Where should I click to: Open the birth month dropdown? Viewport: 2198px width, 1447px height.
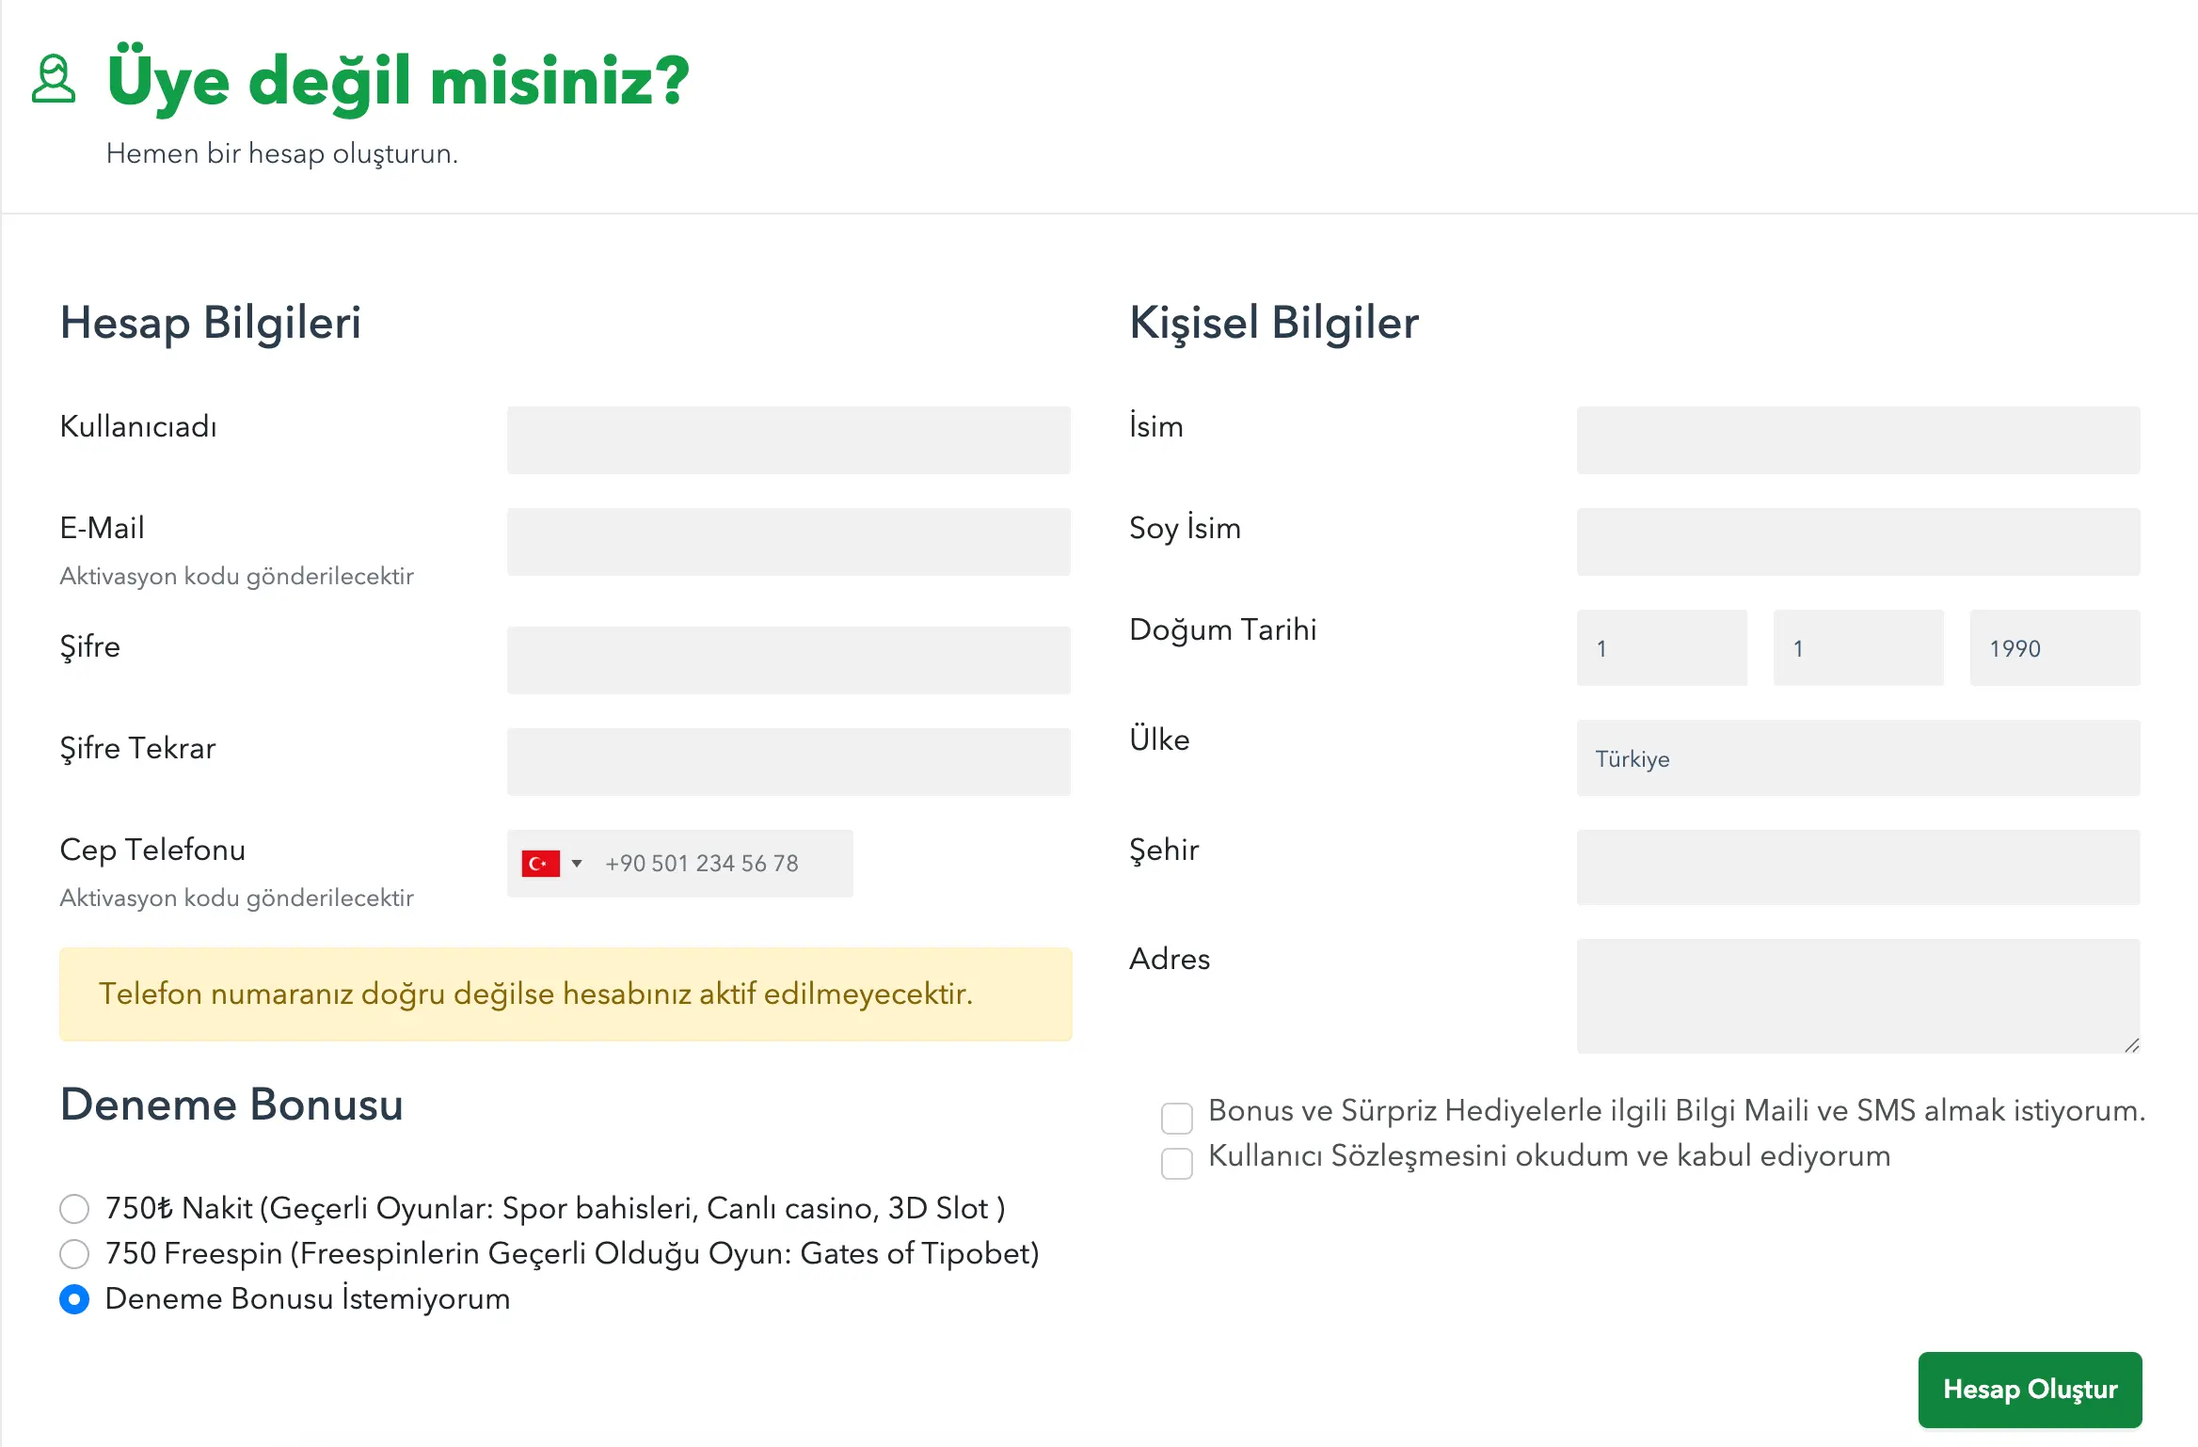click(1857, 648)
